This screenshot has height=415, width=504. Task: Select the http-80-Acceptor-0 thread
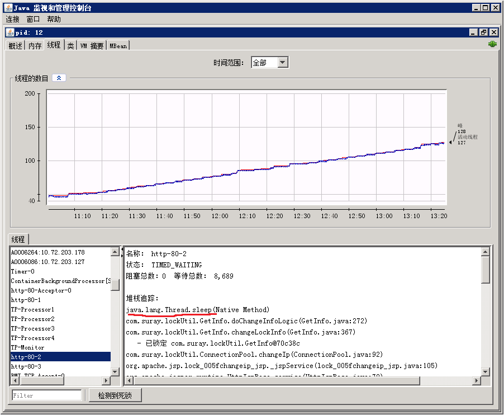point(41,290)
